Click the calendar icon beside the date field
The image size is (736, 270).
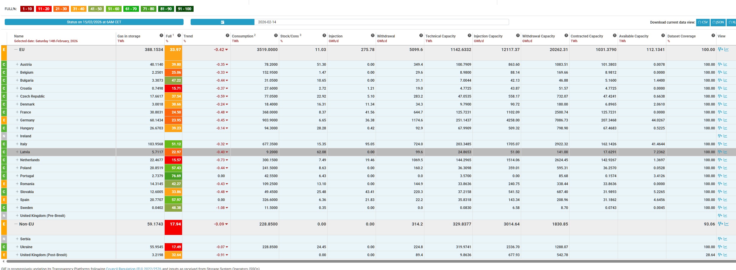(223, 22)
